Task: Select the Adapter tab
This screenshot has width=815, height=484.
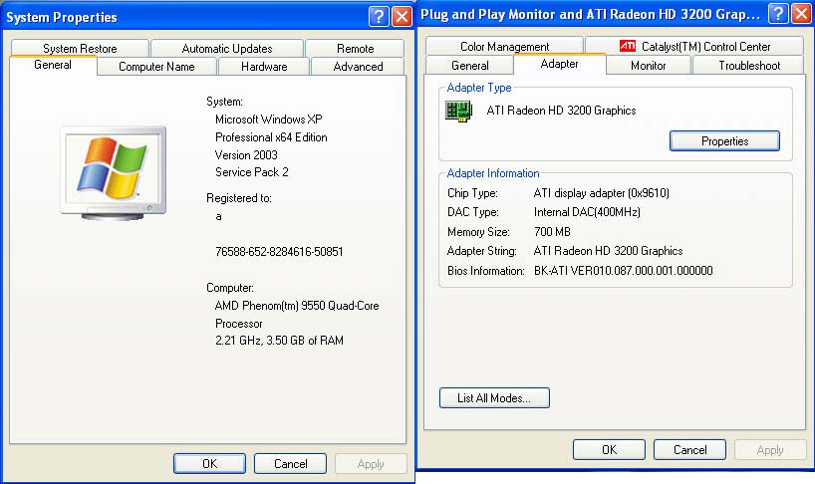Action: [x=559, y=64]
